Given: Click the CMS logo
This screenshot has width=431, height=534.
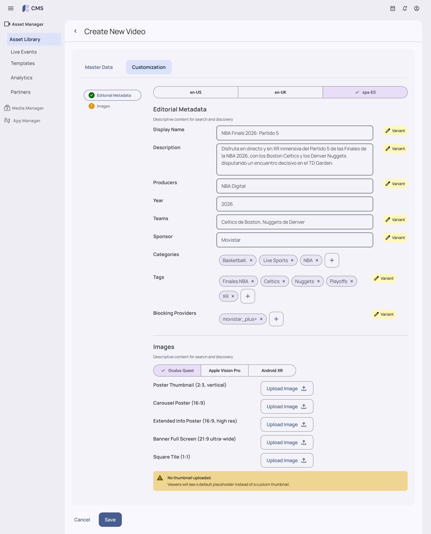Looking at the screenshot, I should tap(33, 8).
